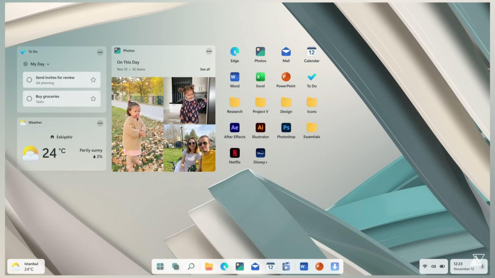Image resolution: width=495 pixels, height=278 pixels.
Task: Open the Weather widget options menu
Action: click(x=100, y=123)
